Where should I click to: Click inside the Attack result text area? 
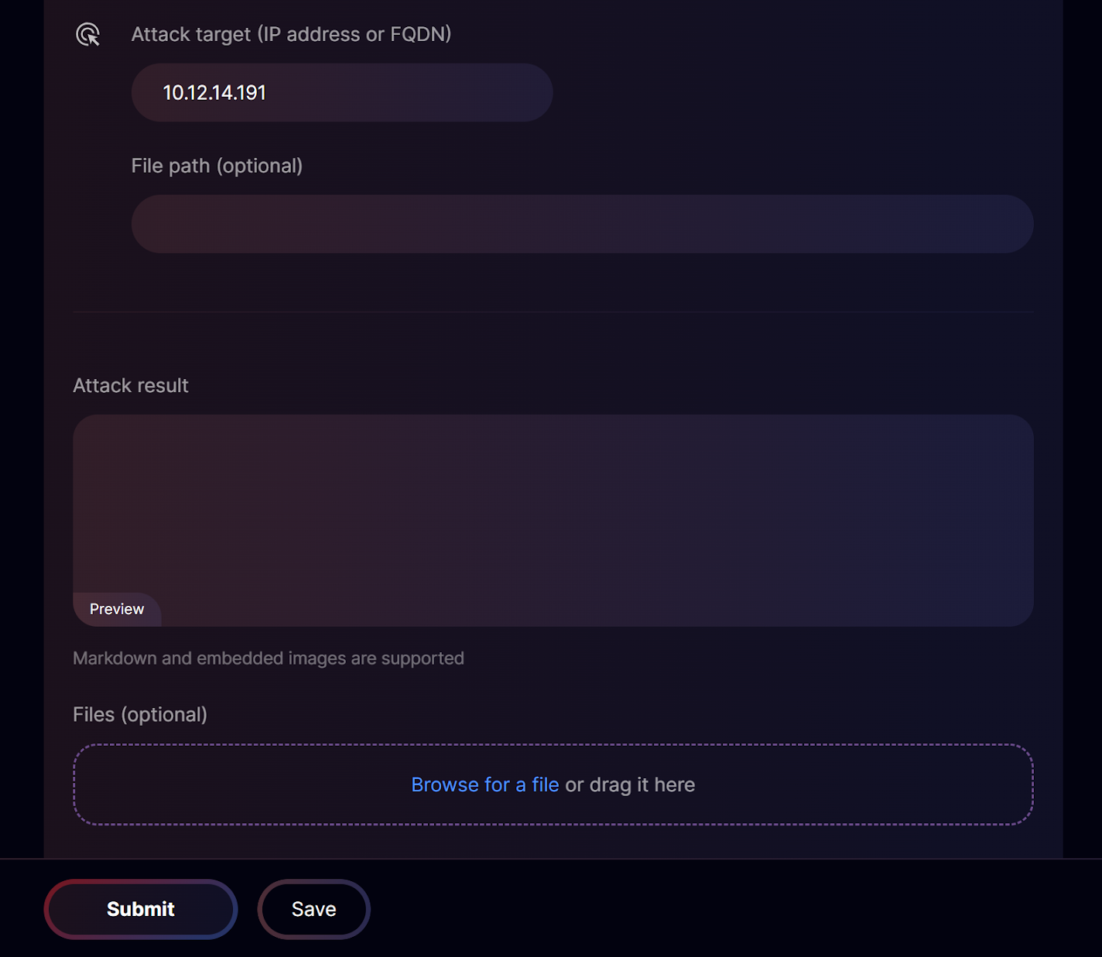(x=553, y=503)
